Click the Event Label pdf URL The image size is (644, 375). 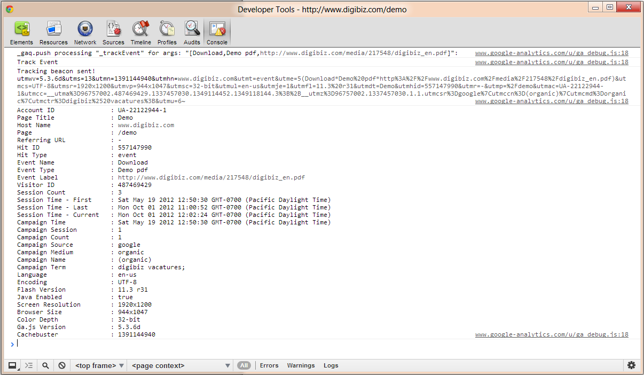[x=211, y=177]
